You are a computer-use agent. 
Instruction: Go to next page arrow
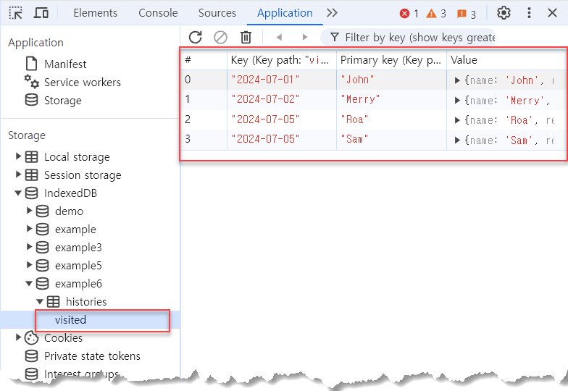[x=304, y=37]
